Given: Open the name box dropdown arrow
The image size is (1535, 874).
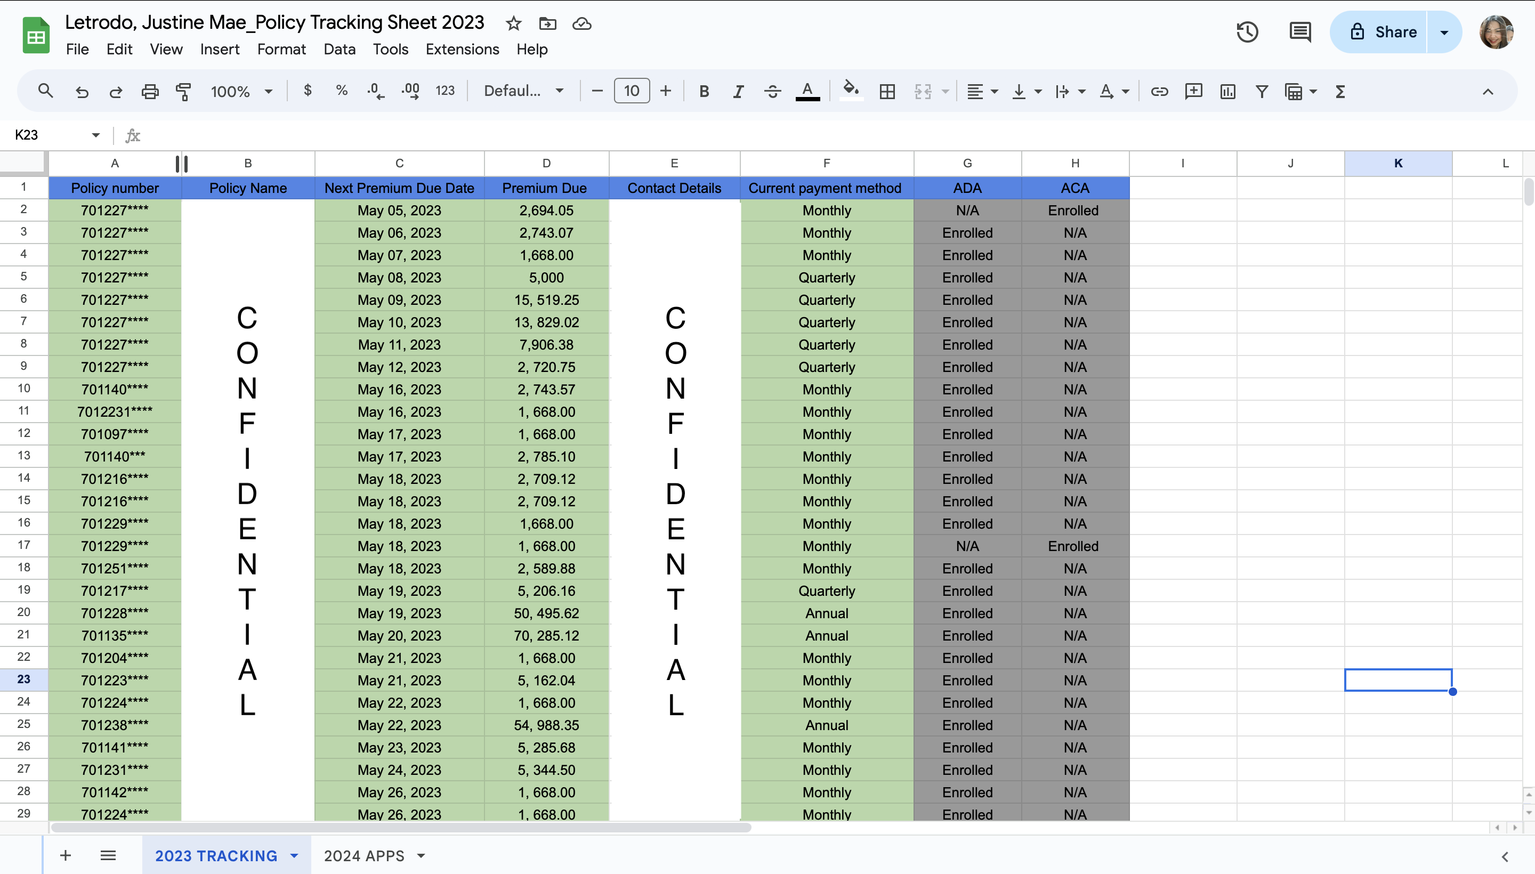Looking at the screenshot, I should (x=95, y=135).
